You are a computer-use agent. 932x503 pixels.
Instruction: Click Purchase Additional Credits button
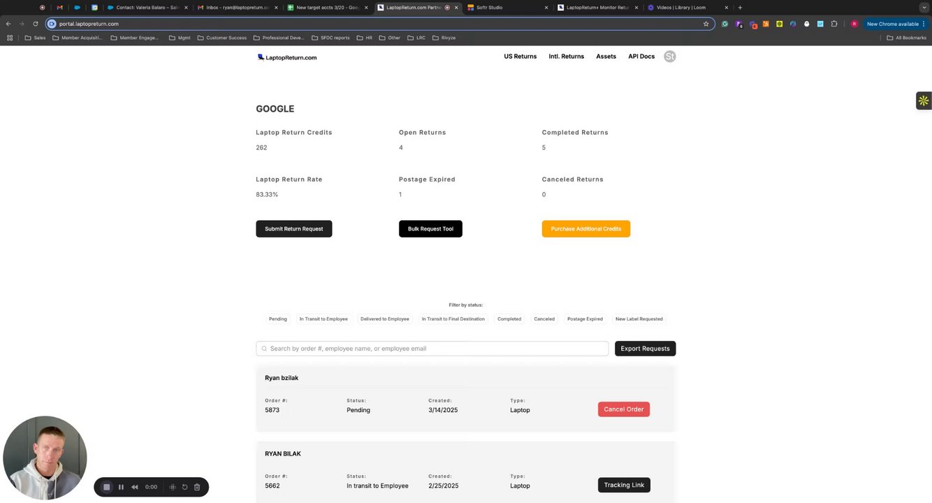[x=586, y=229]
